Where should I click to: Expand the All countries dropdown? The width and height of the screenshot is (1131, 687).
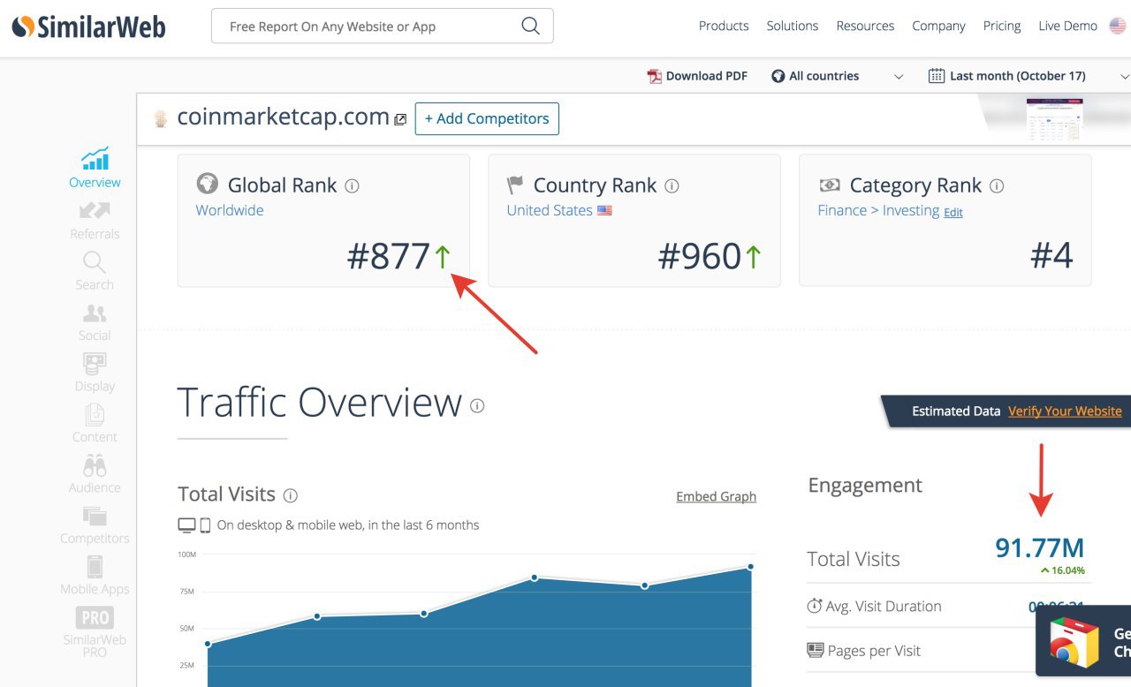[899, 77]
